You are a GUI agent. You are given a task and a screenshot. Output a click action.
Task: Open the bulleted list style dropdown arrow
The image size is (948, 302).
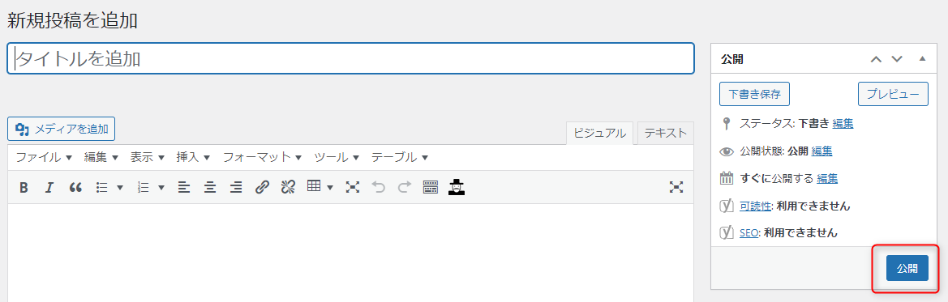pos(120,188)
